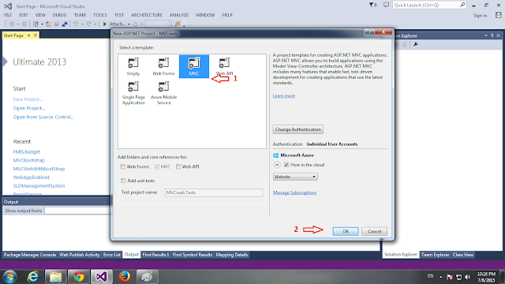Open the Solution Explorer window options dropdown
This screenshot has height=284, width=505.
point(486,35)
